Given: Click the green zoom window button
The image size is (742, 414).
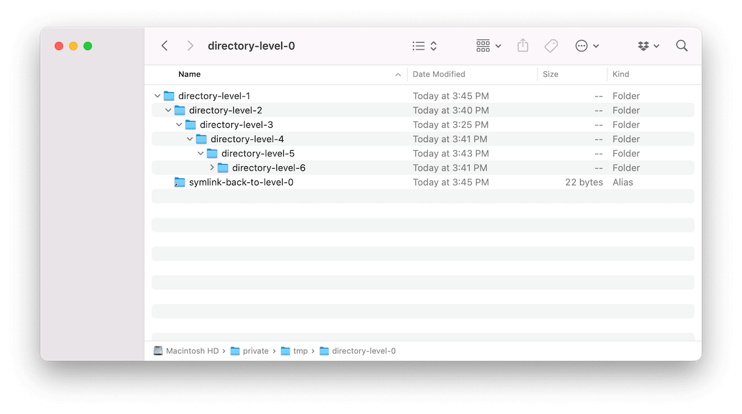Looking at the screenshot, I should 88,46.
